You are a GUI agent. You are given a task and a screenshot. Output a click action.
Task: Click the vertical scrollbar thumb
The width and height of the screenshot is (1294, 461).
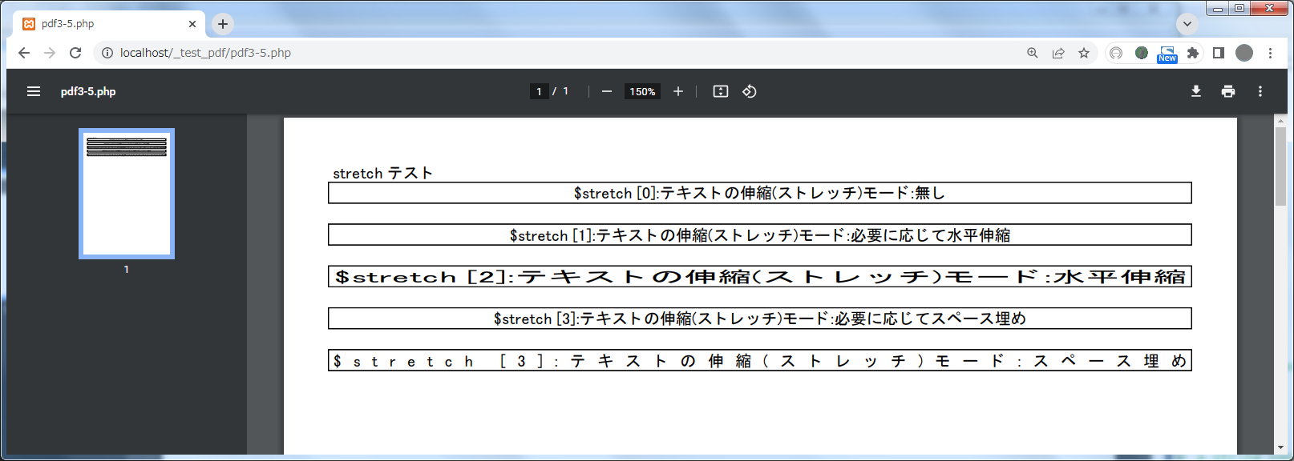click(1280, 166)
